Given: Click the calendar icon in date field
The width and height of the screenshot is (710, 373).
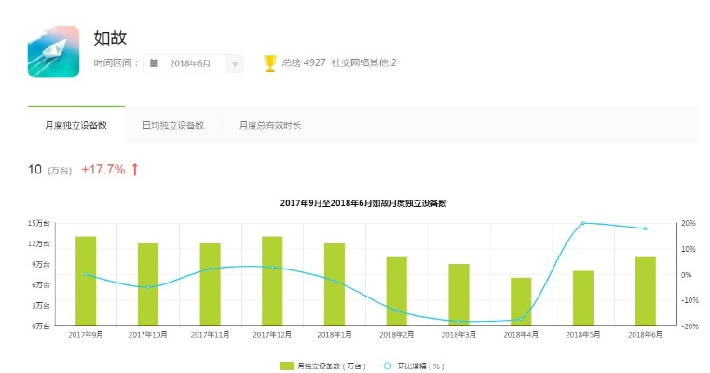Looking at the screenshot, I should coord(154,63).
